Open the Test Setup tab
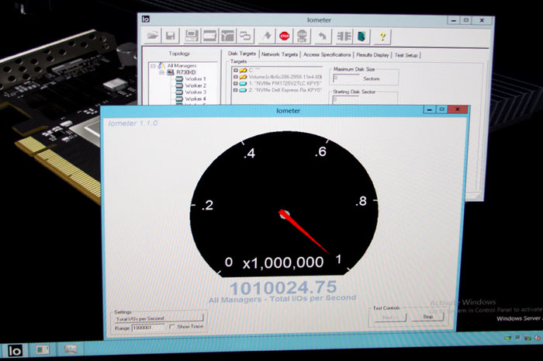The image size is (543, 361). point(406,55)
